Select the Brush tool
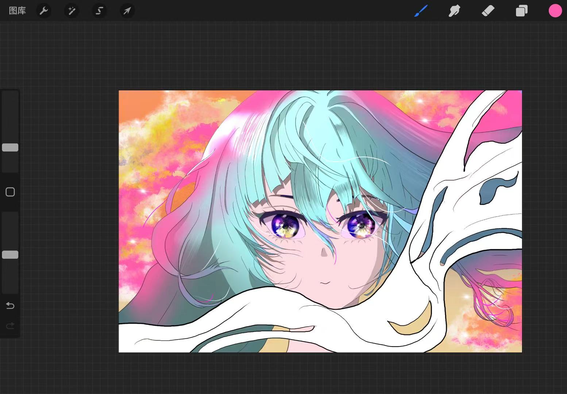 pyautogui.click(x=421, y=11)
